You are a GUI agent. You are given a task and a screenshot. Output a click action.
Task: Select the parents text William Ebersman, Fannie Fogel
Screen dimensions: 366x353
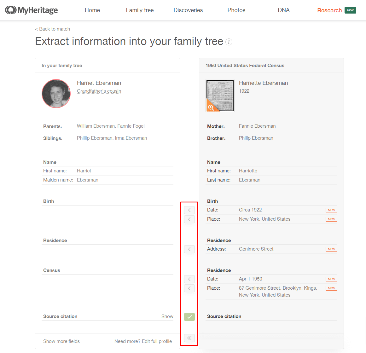coord(111,126)
